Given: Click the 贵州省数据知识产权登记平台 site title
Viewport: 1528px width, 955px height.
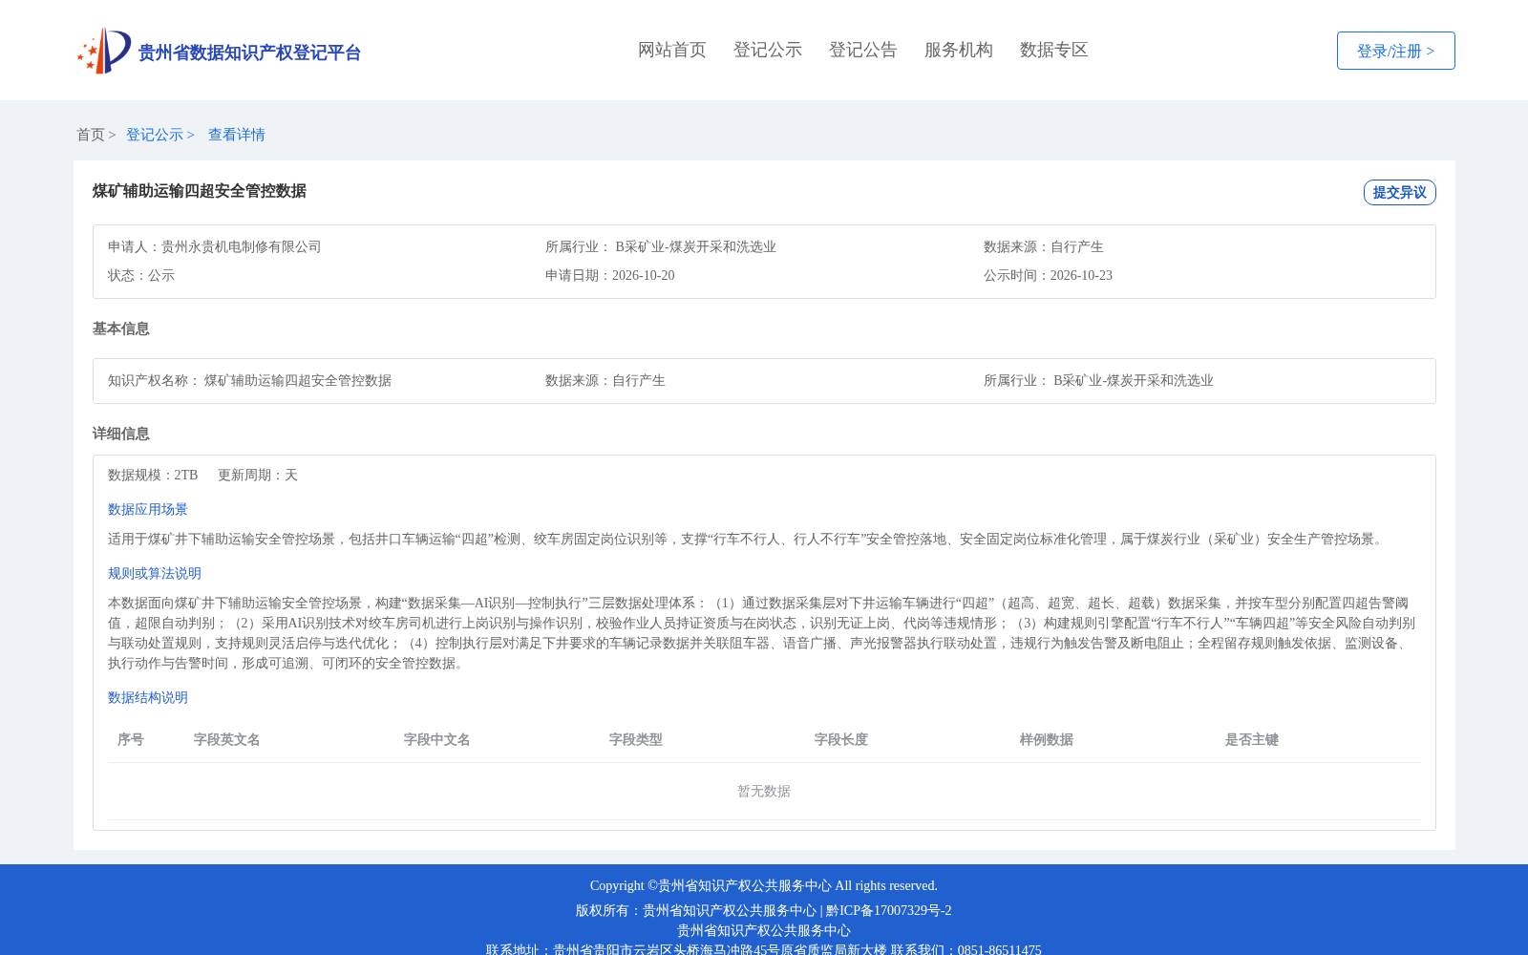Looking at the screenshot, I should [249, 53].
